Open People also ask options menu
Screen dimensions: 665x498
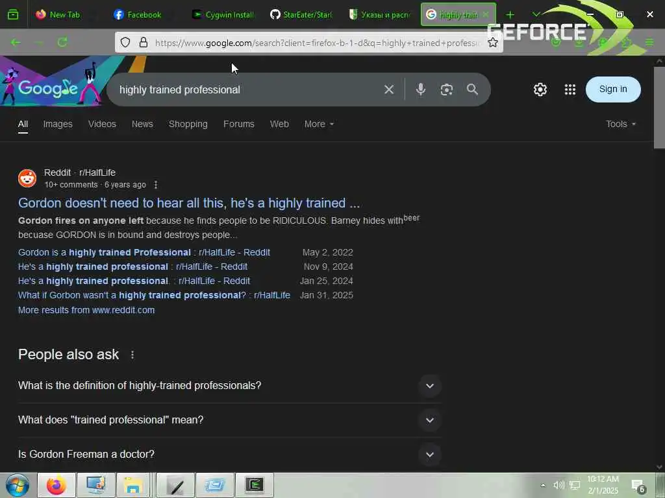[132, 355]
